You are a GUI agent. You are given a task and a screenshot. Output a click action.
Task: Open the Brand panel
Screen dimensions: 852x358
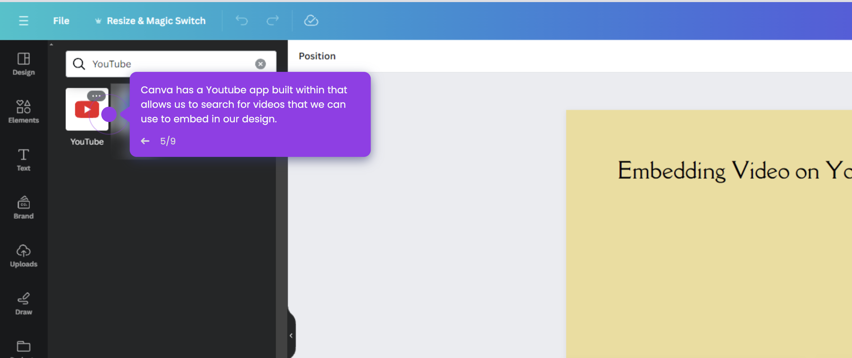click(23, 207)
